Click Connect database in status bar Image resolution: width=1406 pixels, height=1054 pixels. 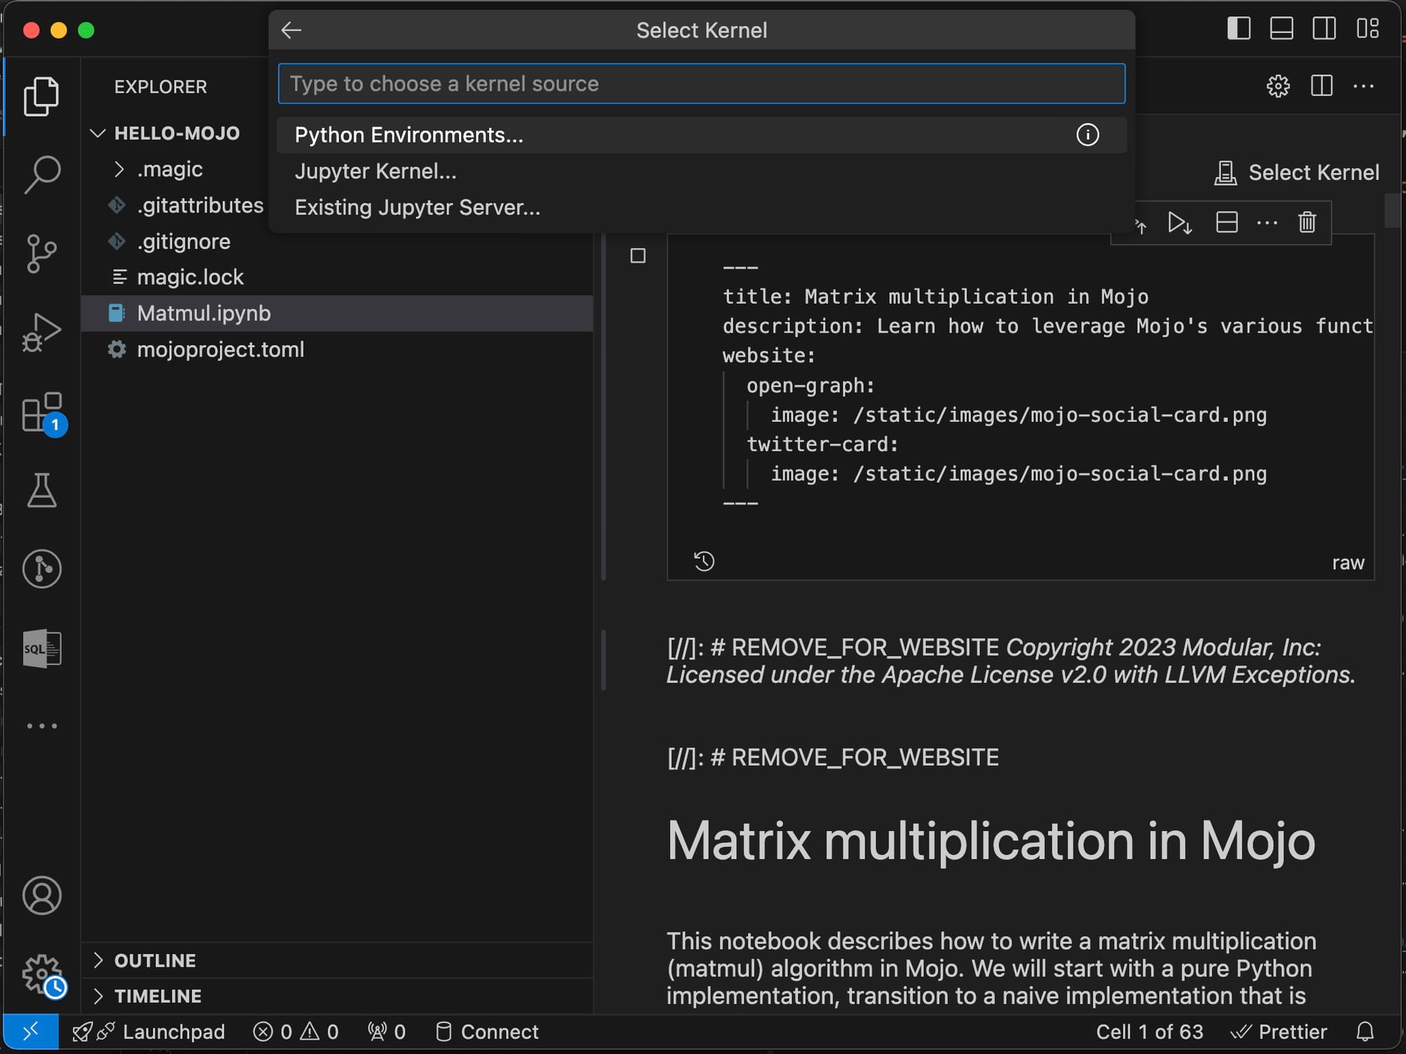(x=486, y=1031)
